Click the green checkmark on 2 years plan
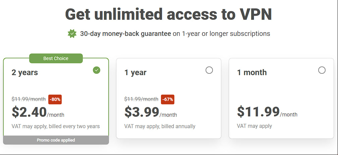Viewport: 338px width, 155px height. click(97, 70)
